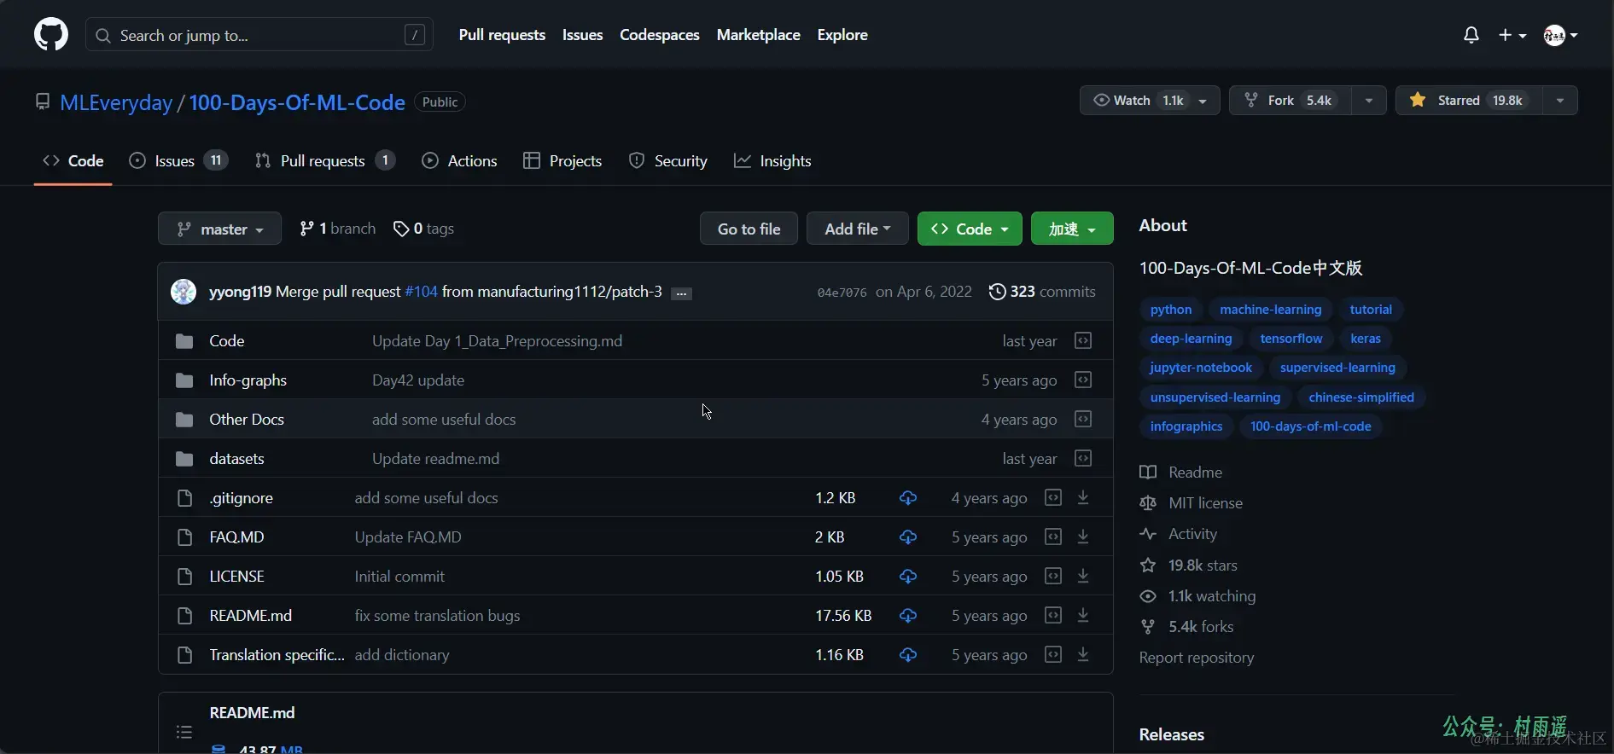Open the datasets folder
Viewport: 1614px width, 754px height.
coord(236,458)
